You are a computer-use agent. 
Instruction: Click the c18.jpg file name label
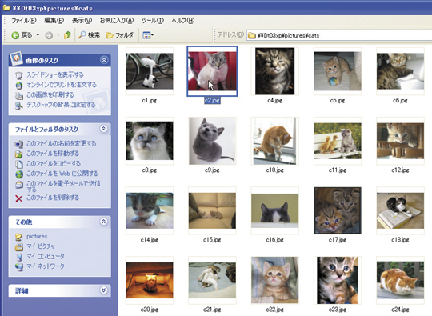[x=400, y=240]
